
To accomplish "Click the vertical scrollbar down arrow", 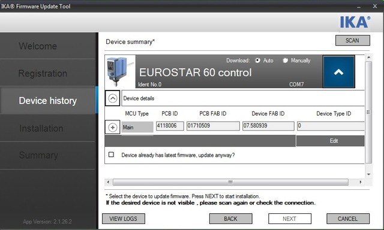I will click(x=368, y=174).
